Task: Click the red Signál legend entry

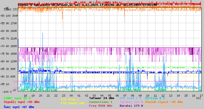Action: click(x=21, y=102)
